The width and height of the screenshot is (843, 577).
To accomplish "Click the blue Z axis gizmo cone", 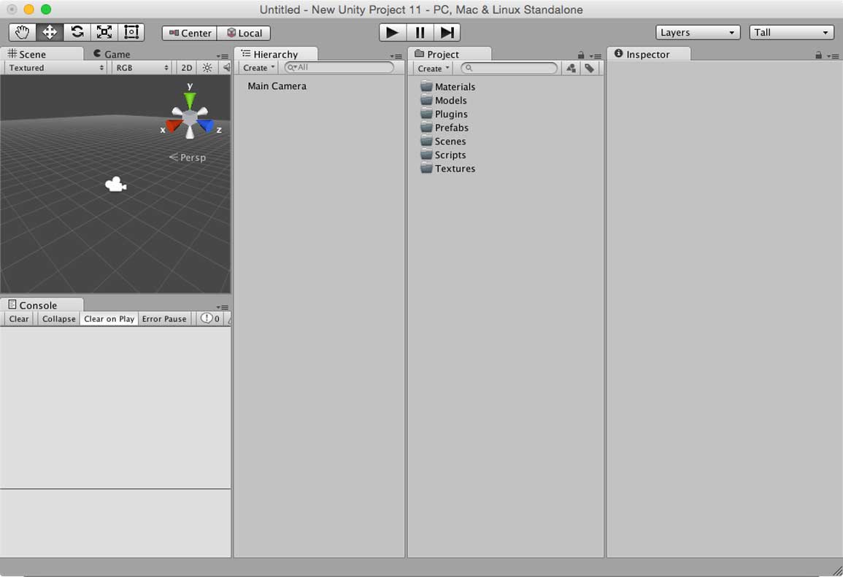I will [206, 125].
